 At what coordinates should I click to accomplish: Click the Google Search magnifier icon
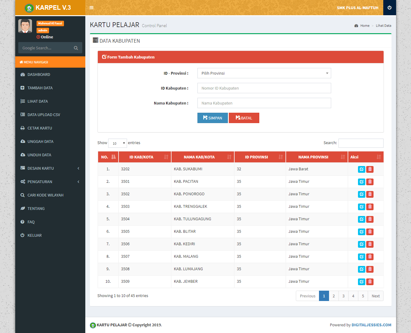tap(76, 48)
